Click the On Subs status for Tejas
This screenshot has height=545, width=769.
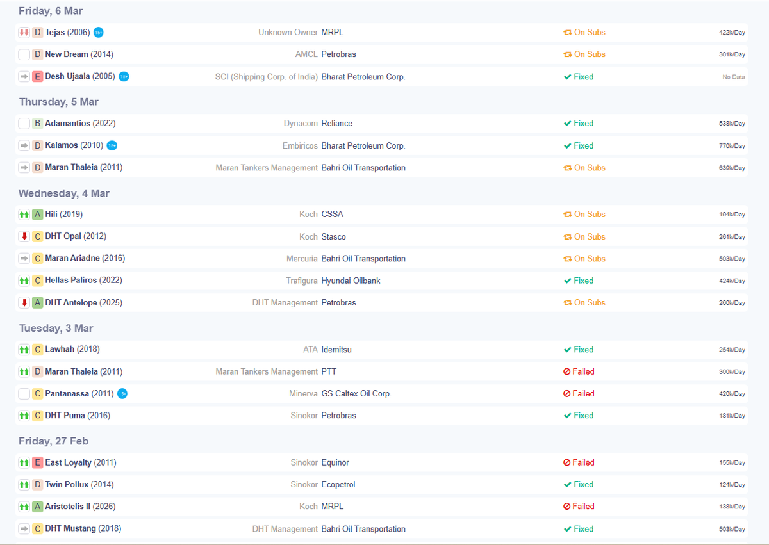coord(584,33)
